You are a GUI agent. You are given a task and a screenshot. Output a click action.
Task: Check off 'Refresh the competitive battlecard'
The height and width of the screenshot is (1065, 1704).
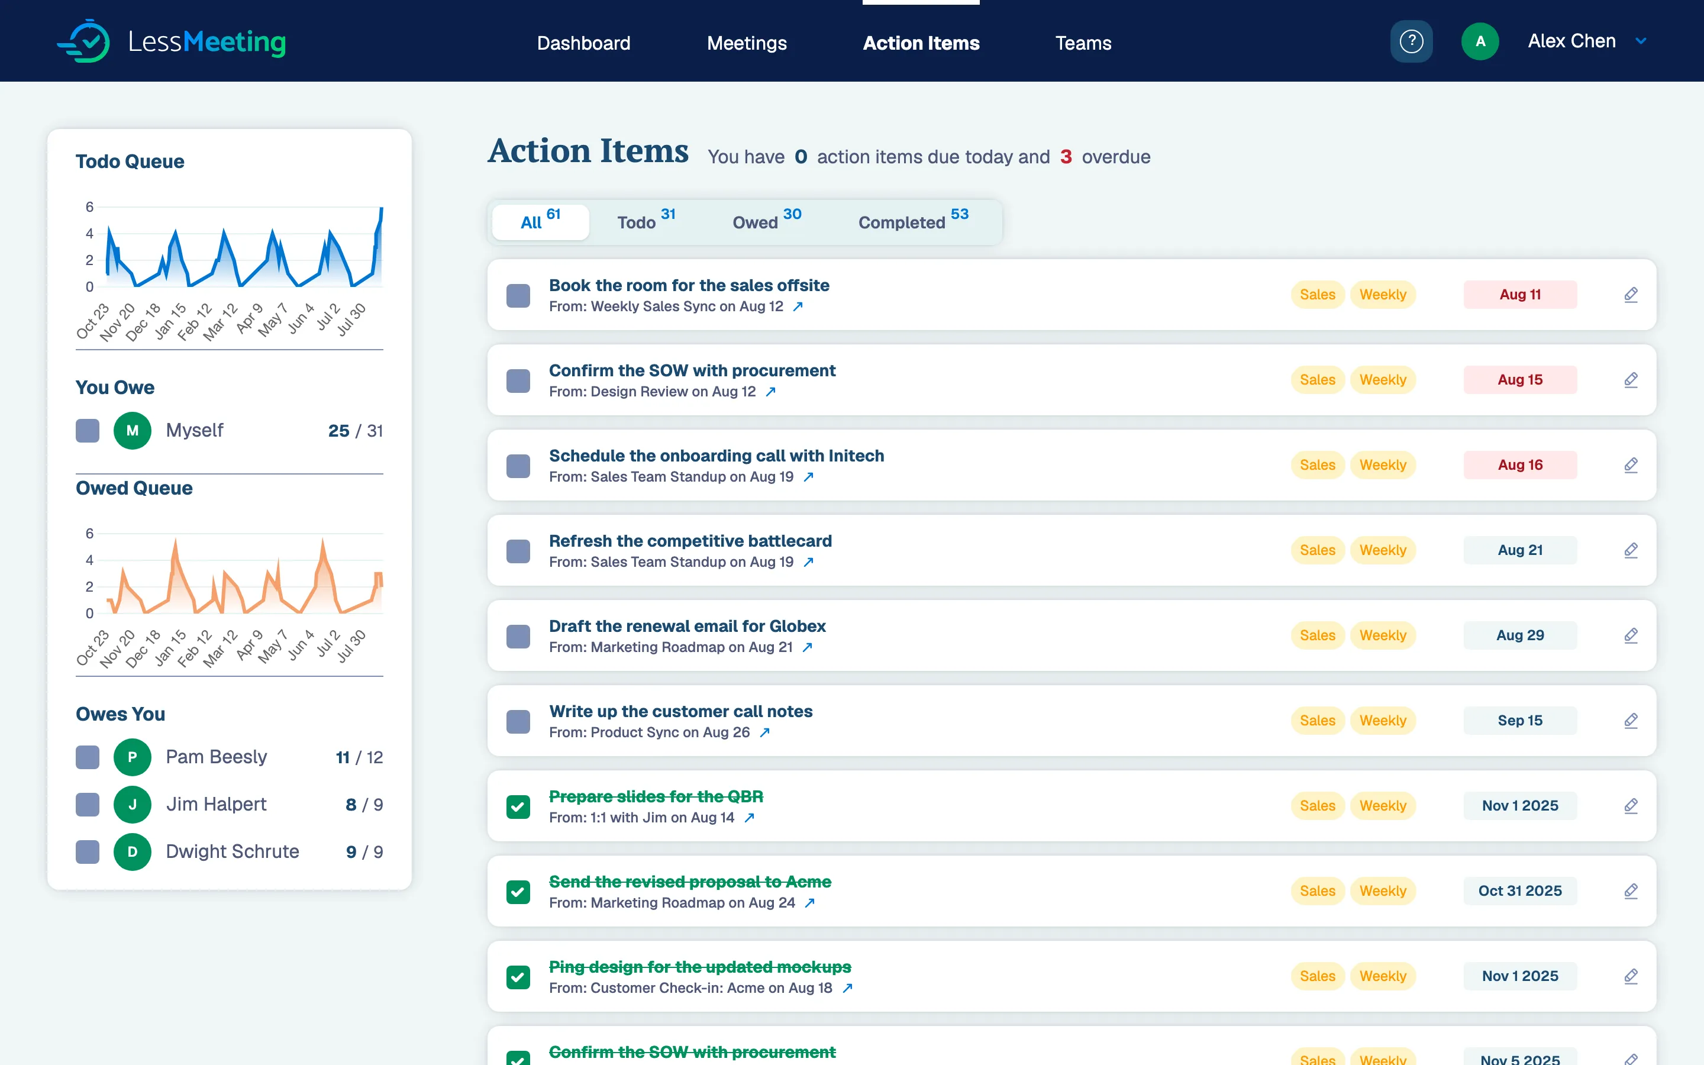coord(518,551)
